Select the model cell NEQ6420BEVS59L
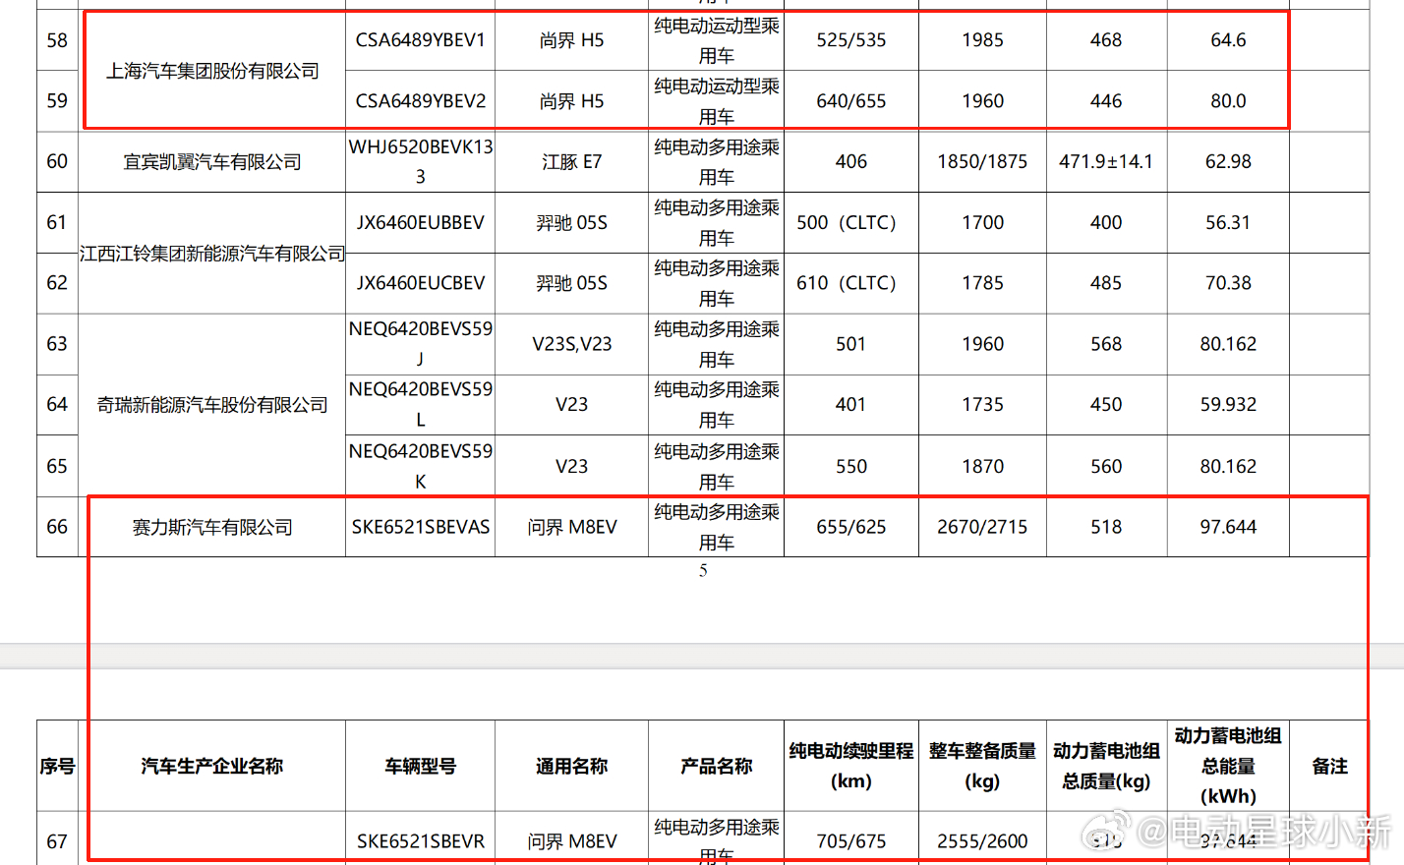Screen dimensions: 1404x865 [x=420, y=405]
